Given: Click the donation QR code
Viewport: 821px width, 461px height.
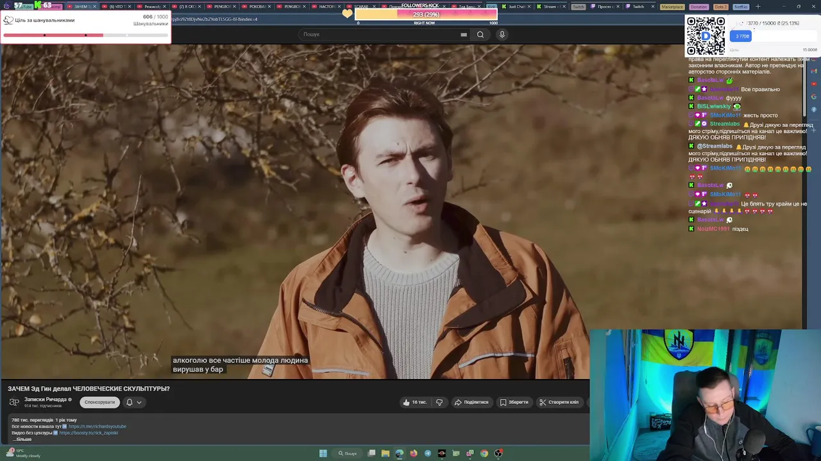Looking at the screenshot, I should coord(706,36).
